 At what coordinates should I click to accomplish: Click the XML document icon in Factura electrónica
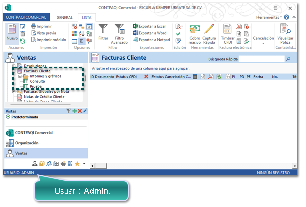coord(239,34)
